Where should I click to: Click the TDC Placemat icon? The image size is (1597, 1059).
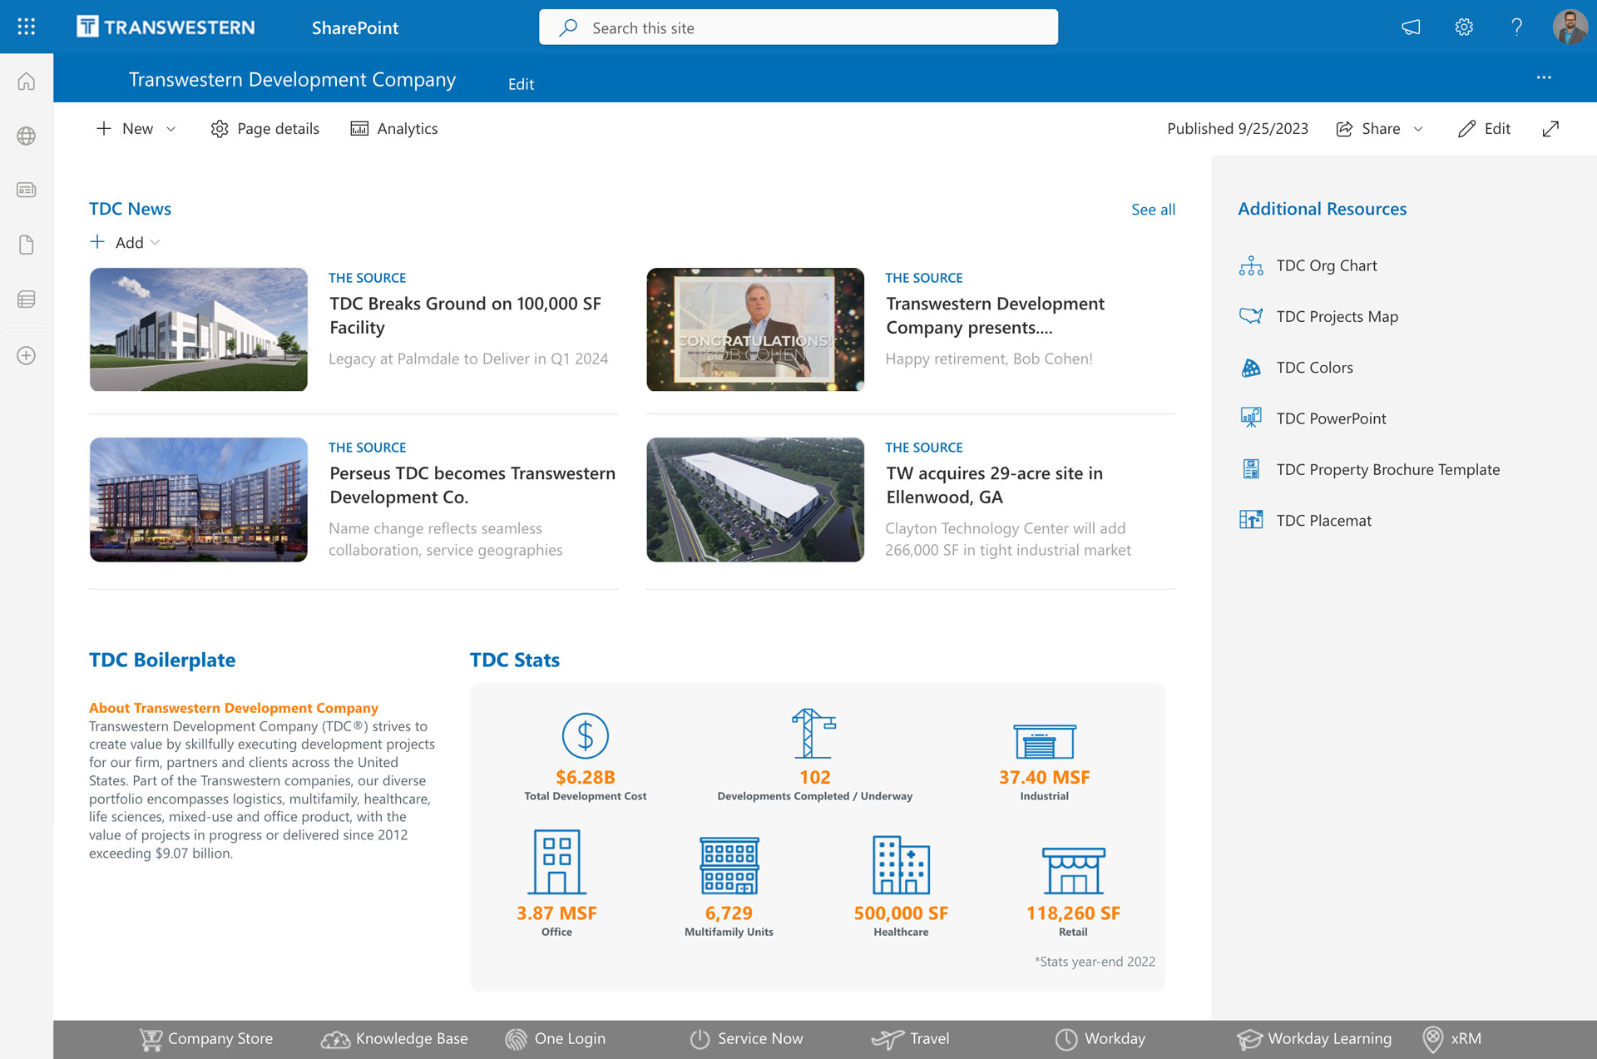point(1251,520)
